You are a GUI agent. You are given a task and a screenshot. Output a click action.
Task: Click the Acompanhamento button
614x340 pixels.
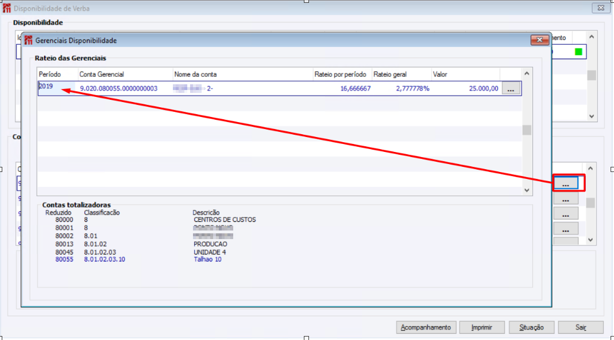[426, 327]
